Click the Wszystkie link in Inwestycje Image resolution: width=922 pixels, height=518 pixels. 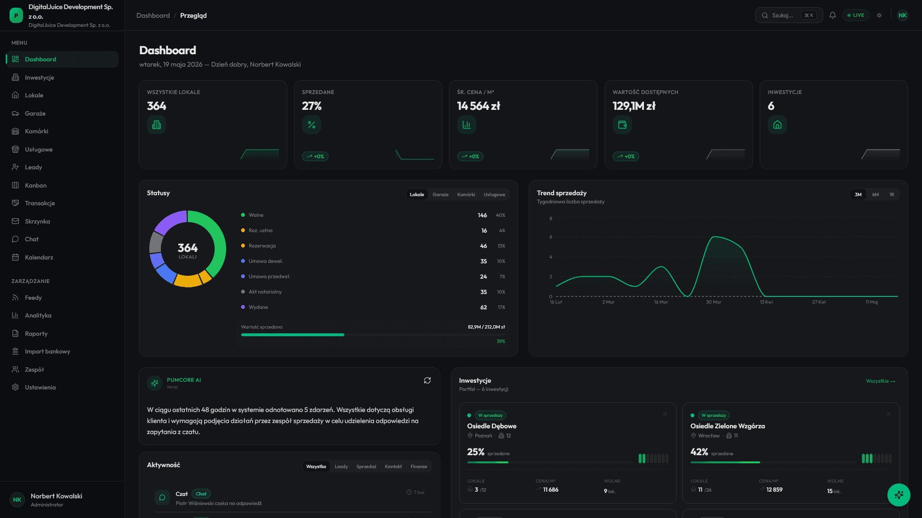880,381
